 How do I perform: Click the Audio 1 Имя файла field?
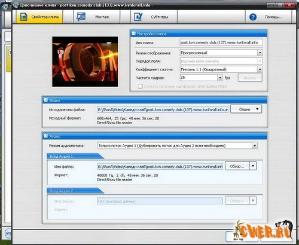point(160,167)
